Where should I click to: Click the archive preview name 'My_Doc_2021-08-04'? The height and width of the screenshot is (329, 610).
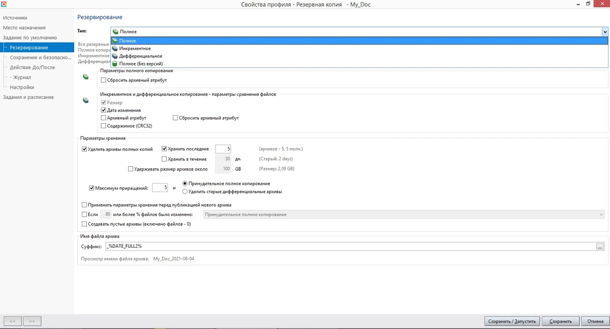(173, 259)
